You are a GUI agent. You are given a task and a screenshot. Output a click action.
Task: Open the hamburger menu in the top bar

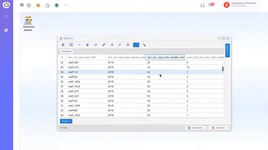click(x=22, y=5)
